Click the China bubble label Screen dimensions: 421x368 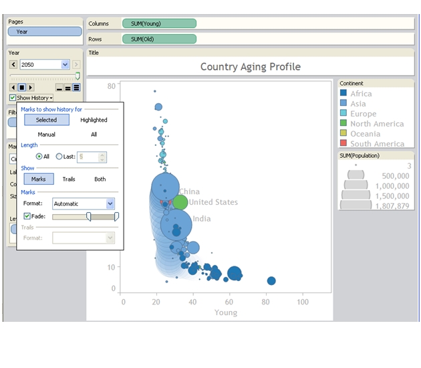coord(190,191)
